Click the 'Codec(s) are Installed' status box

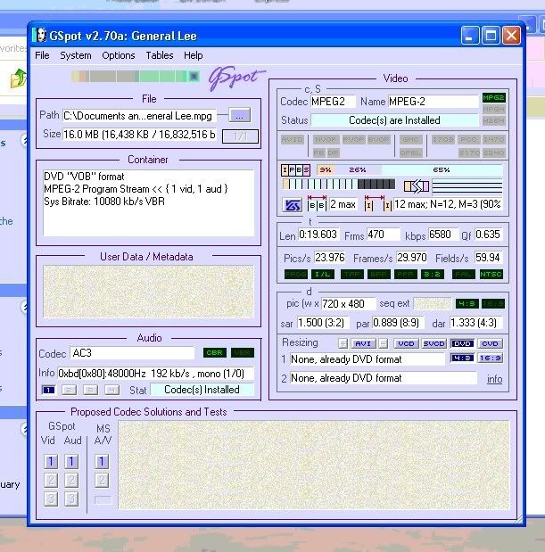tap(394, 120)
